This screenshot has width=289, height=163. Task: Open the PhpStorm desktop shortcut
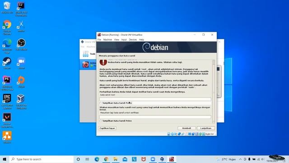7,83
